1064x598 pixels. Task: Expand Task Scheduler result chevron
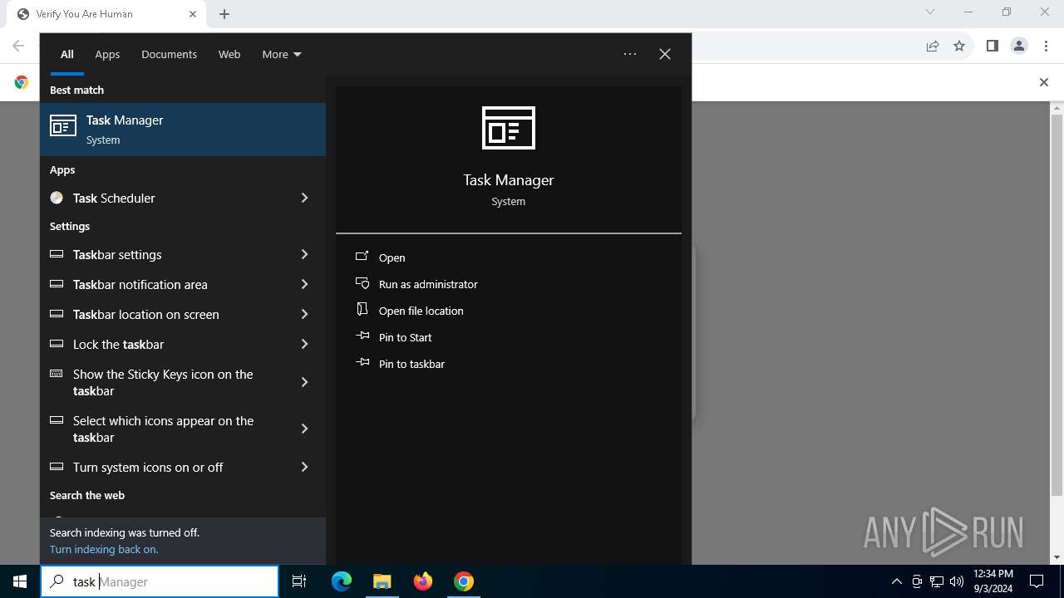pos(304,198)
